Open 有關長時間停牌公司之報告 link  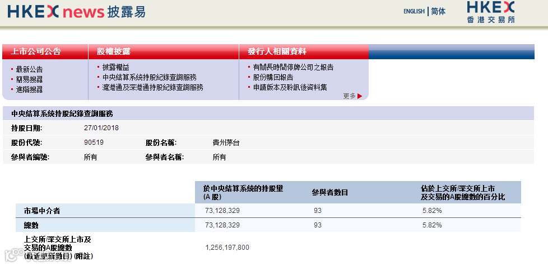click(x=294, y=67)
